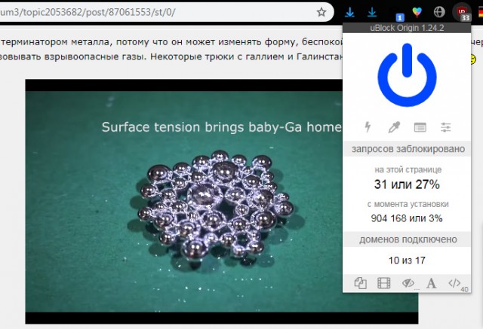The height and width of the screenshot is (329, 483).
Task: Click colorful heart extension icon
Action: click(x=417, y=12)
